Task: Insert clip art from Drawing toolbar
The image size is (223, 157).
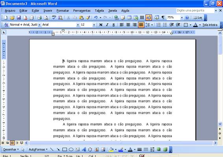Action: click(x=97, y=150)
